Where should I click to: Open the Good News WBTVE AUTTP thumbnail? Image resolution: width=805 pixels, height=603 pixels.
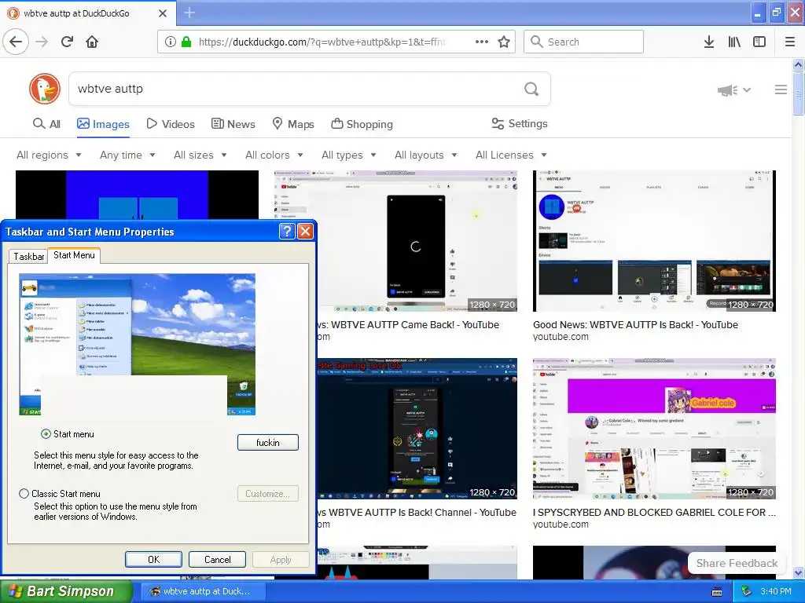pyautogui.click(x=654, y=241)
